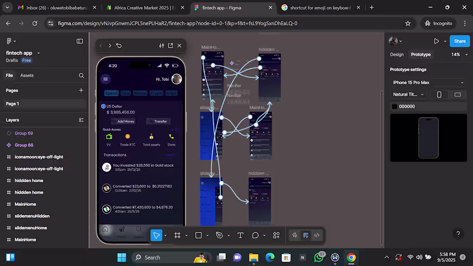
Task: Edit the 000000 hex color field
Action: (x=407, y=107)
